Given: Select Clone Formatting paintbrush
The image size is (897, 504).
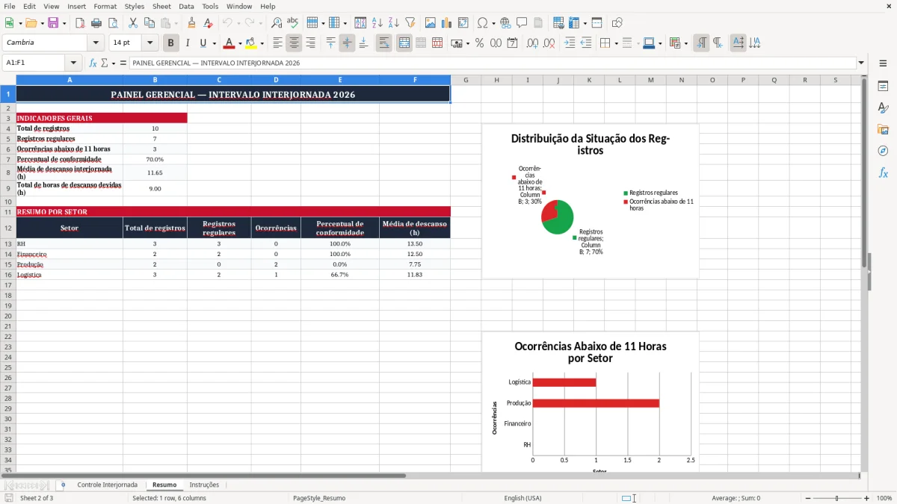Looking at the screenshot, I should (x=192, y=23).
